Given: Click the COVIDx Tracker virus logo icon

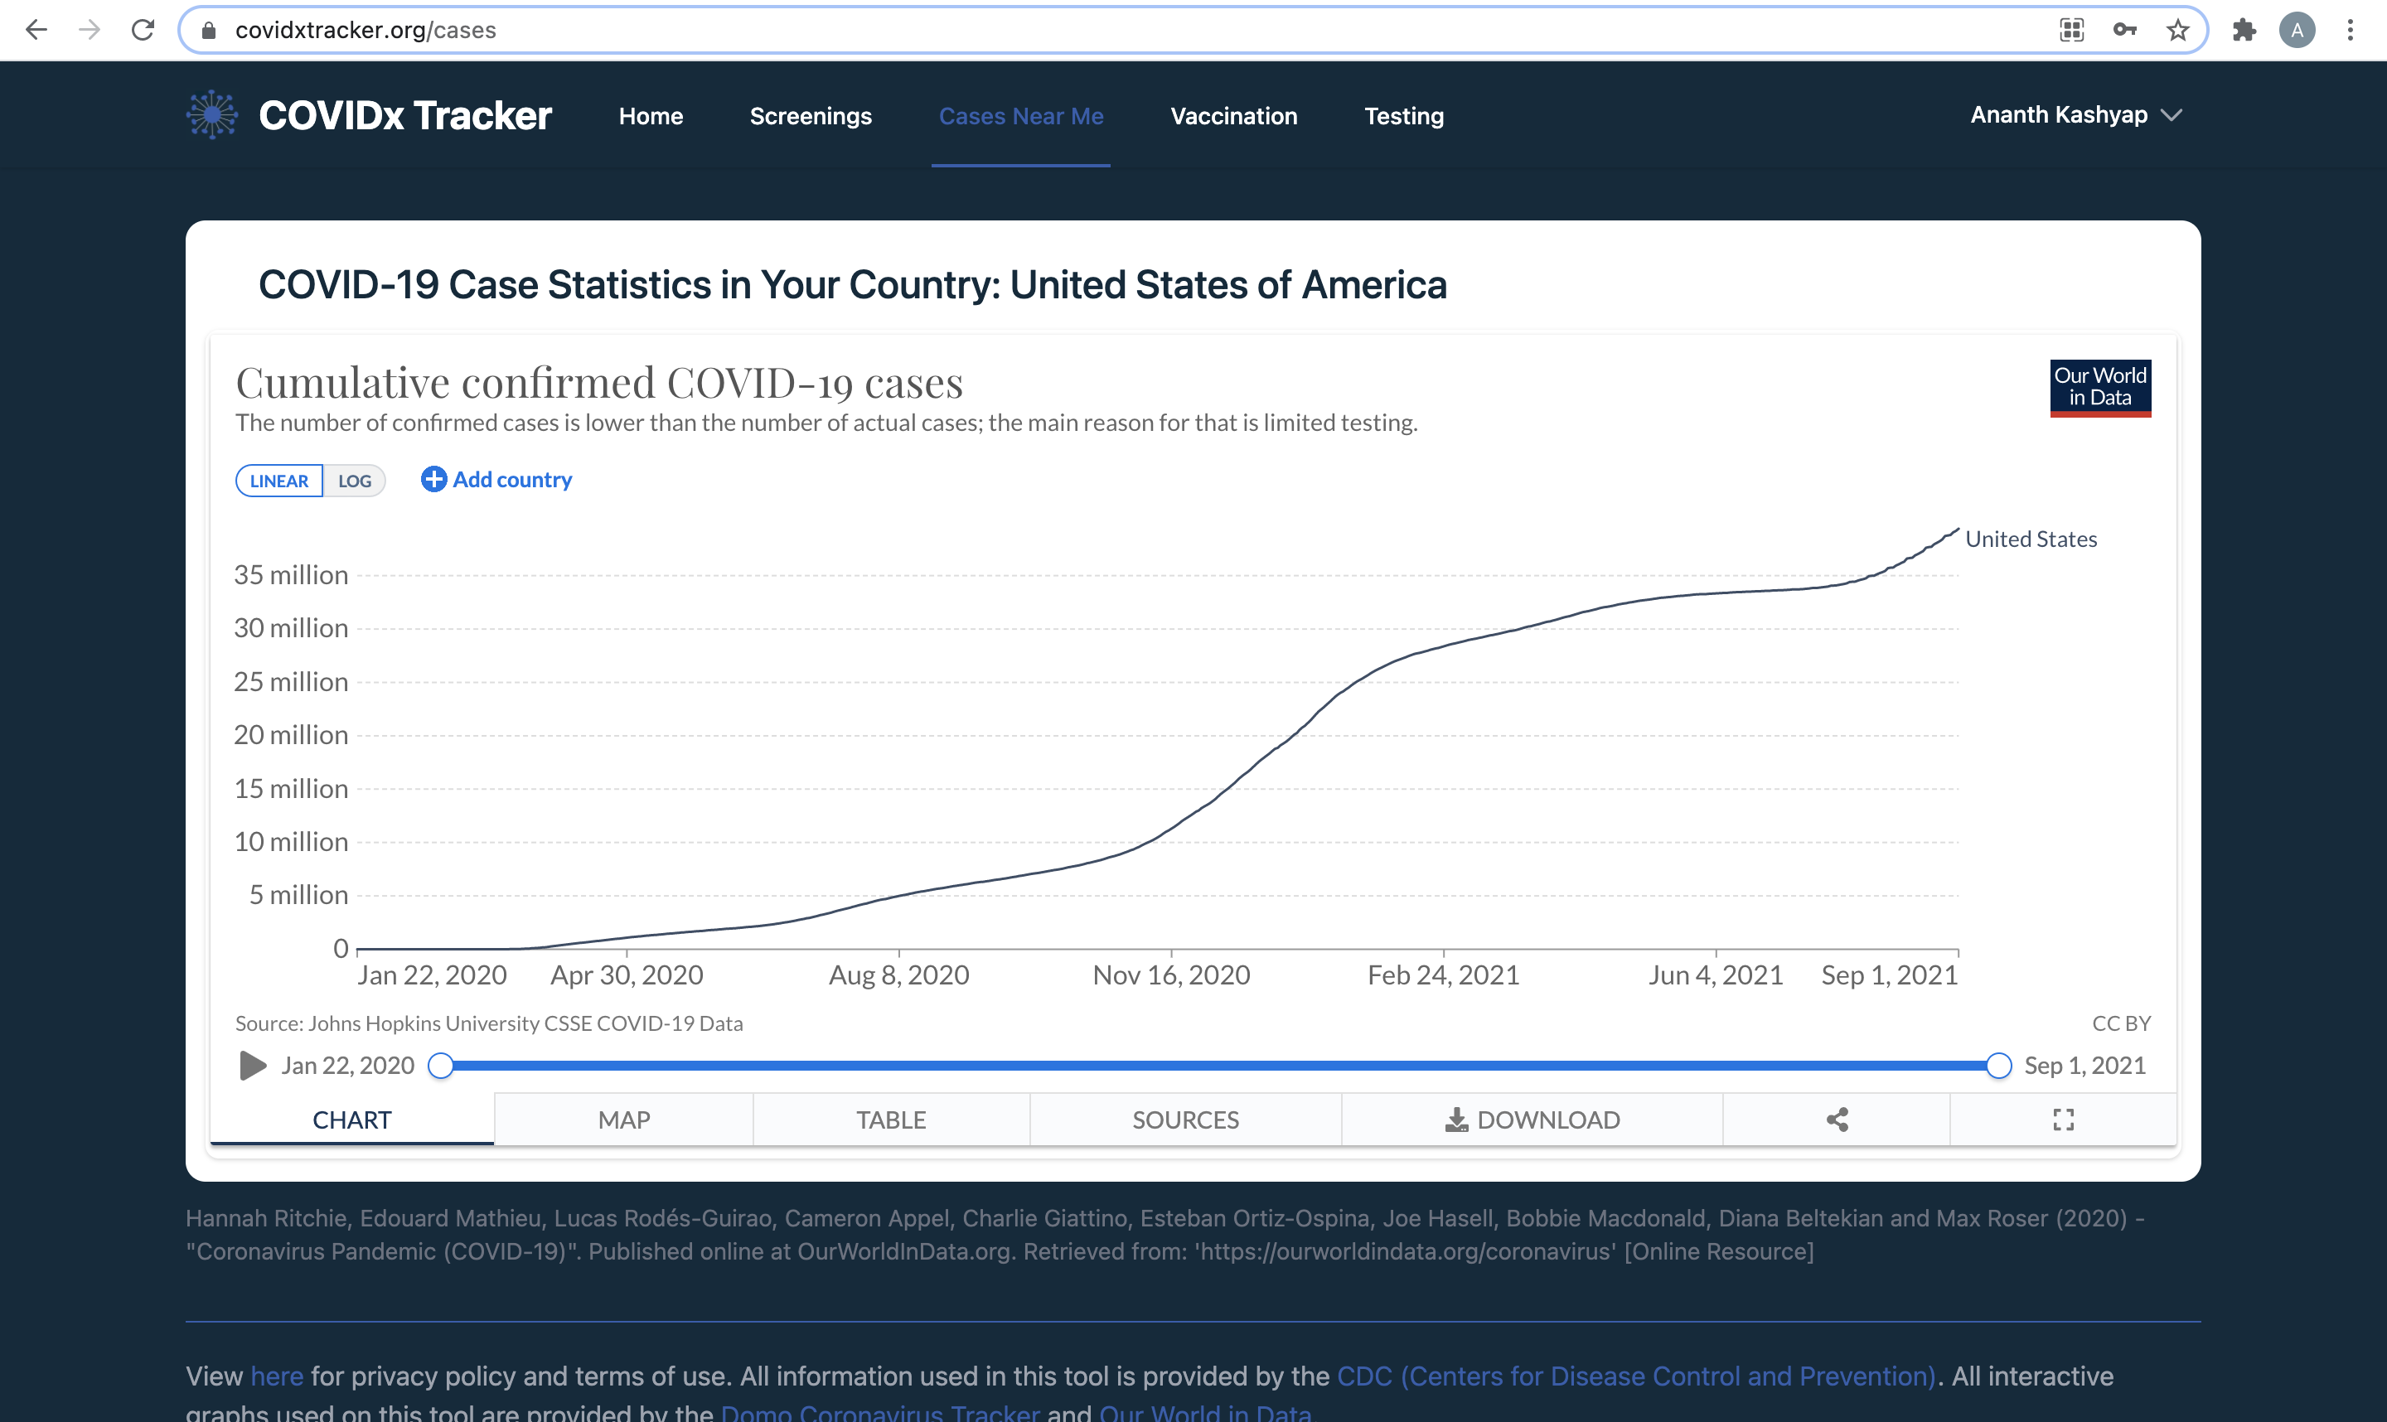Looking at the screenshot, I should click(212, 115).
